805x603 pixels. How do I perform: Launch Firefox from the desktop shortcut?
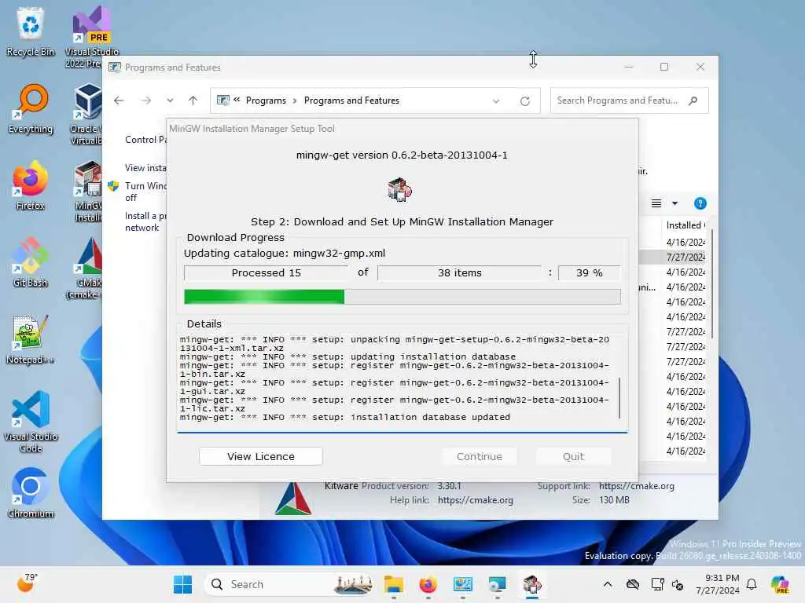click(x=31, y=185)
